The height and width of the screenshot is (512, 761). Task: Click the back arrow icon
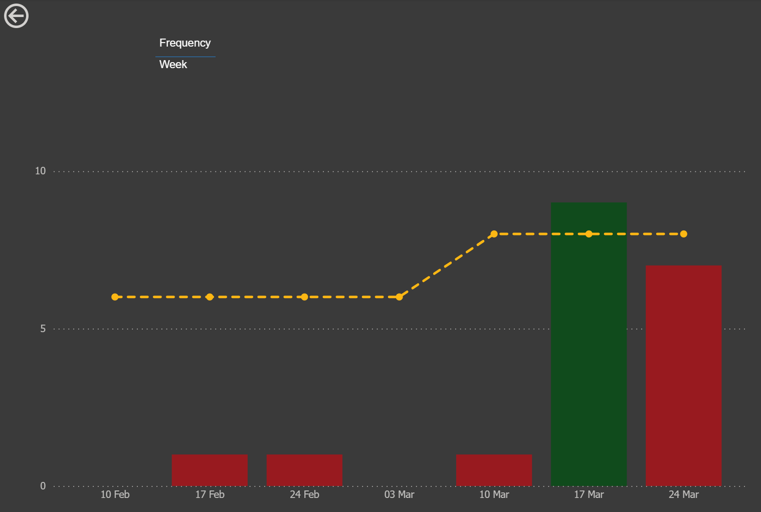pyautogui.click(x=16, y=16)
